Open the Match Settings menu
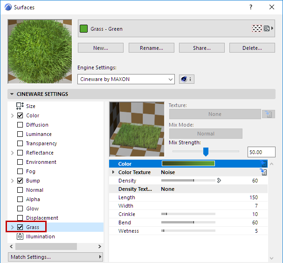 pos(56,257)
